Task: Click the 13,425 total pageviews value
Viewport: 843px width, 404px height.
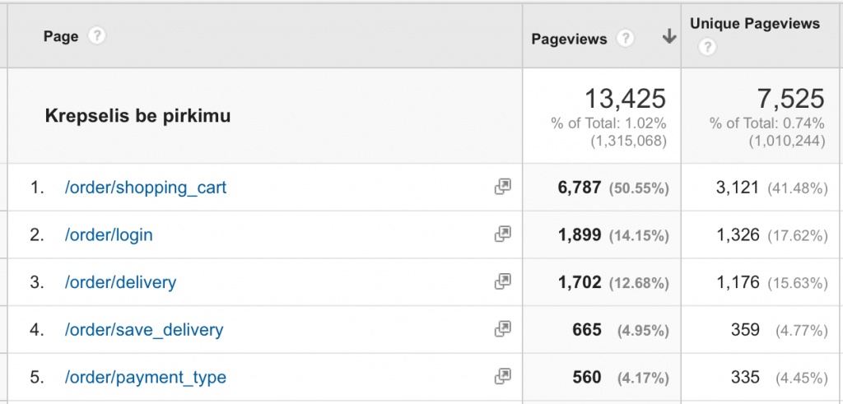Action: point(625,99)
